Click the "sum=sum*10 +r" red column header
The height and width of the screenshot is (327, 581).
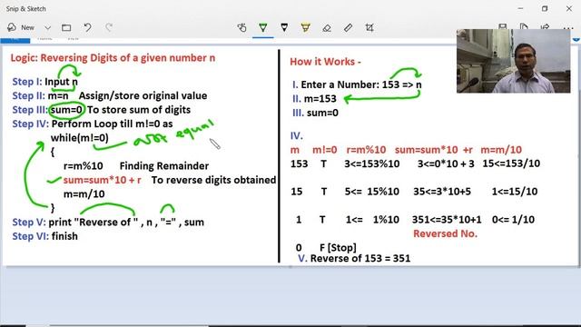[x=434, y=150]
